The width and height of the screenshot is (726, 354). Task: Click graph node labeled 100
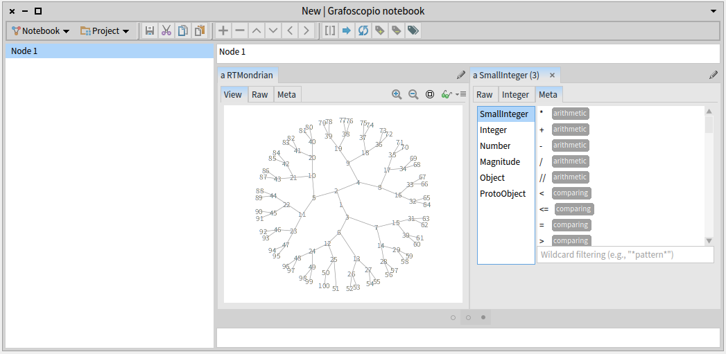tap(324, 286)
